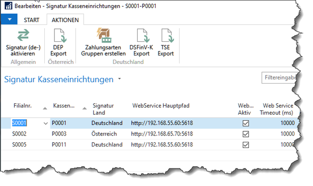Run the DEP Export action
The image size is (313, 186).
(x=59, y=43)
